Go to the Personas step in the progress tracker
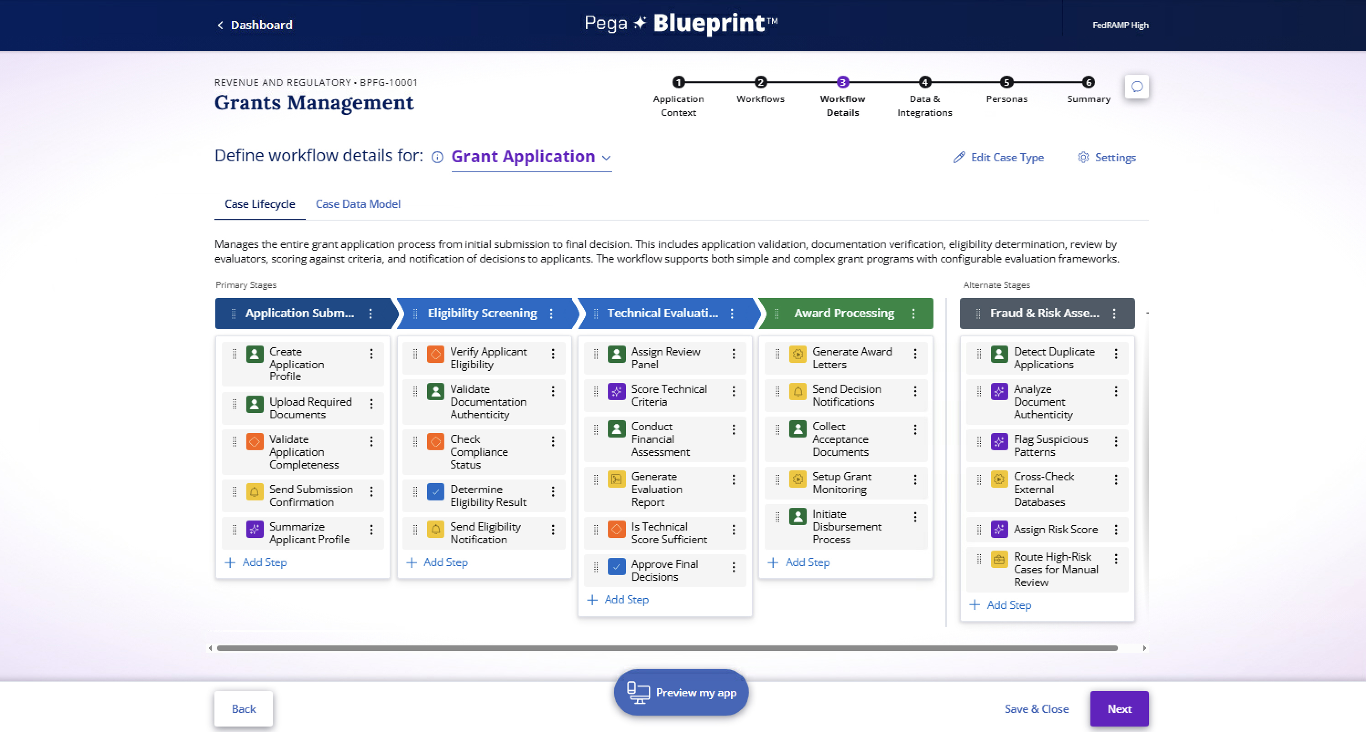The image size is (1366, 732). pyautogui.click(x=1006, y=82)
